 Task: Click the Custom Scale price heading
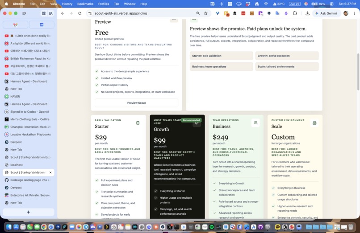(283, 137)
